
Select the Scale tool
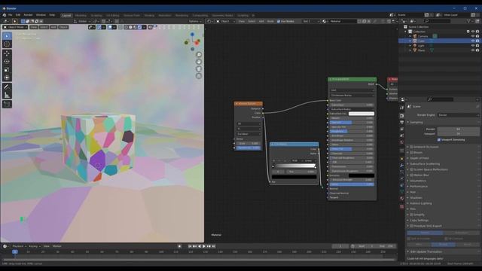click(7, 69)
